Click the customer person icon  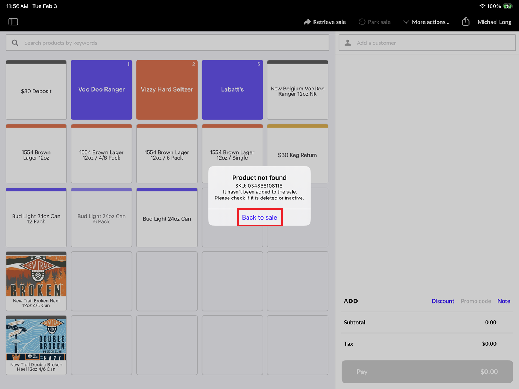(348, 43)
